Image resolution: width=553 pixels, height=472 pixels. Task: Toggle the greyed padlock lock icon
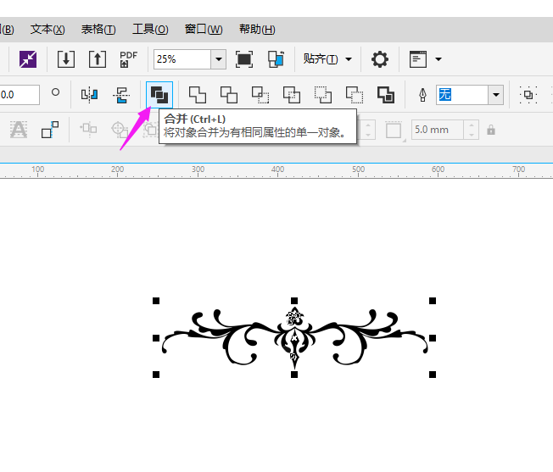[491, 130]
